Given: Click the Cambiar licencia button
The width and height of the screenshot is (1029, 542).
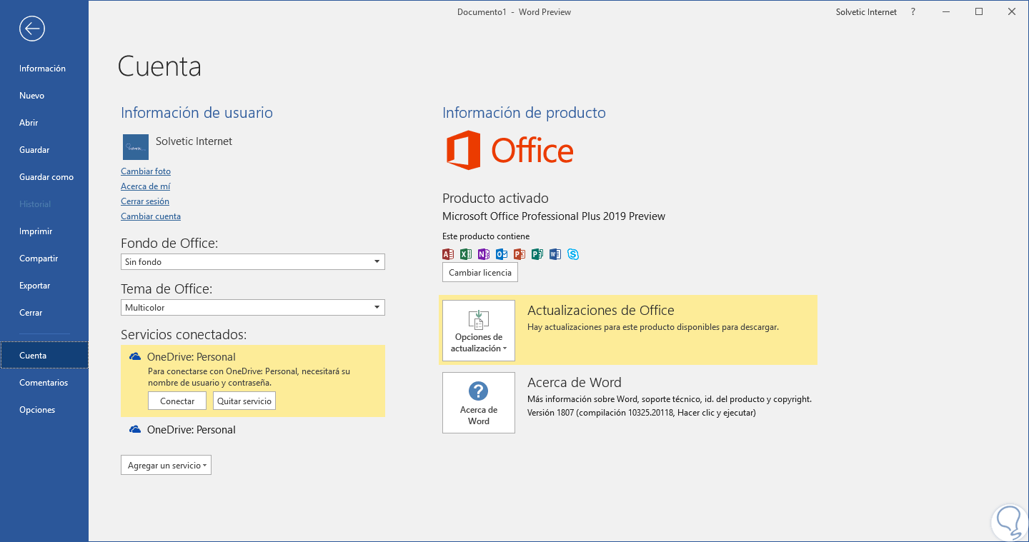Looking at the screenshot, I should pos(480,273).
